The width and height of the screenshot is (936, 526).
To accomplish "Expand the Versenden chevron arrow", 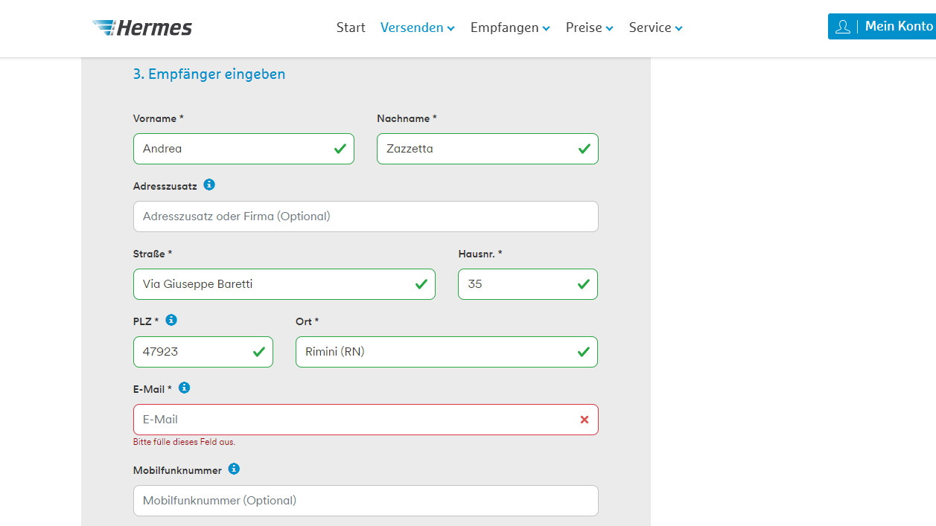I will [451, 29].
